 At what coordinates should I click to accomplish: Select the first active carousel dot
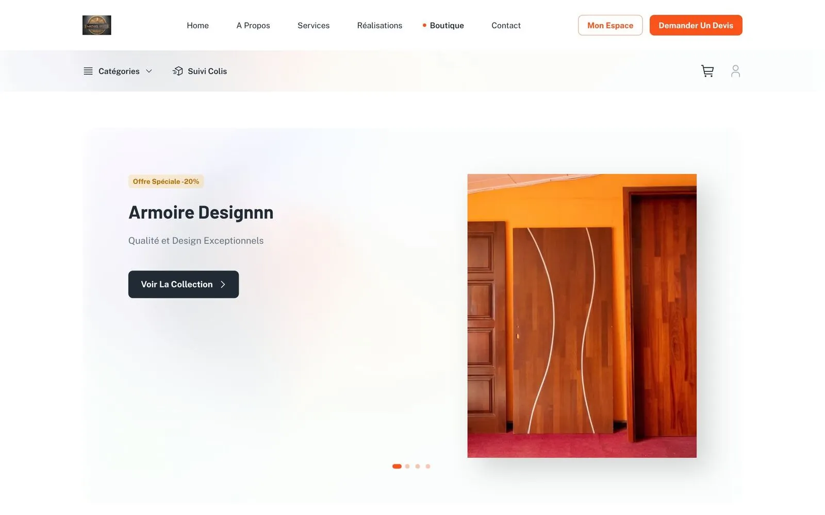click(397, 466)
